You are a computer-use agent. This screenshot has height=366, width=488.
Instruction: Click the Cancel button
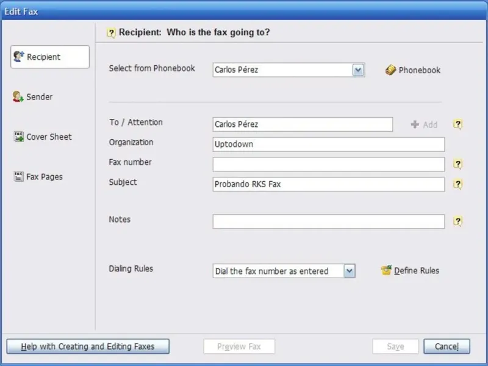point(447,346)
